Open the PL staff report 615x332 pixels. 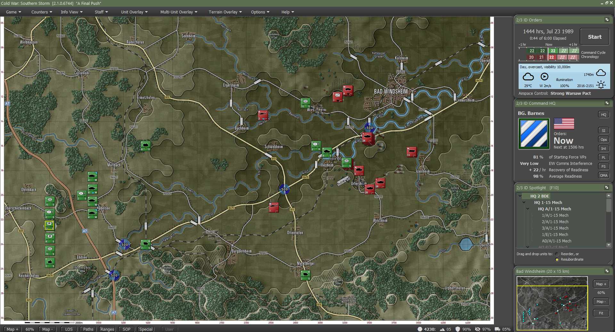(603, 158)
